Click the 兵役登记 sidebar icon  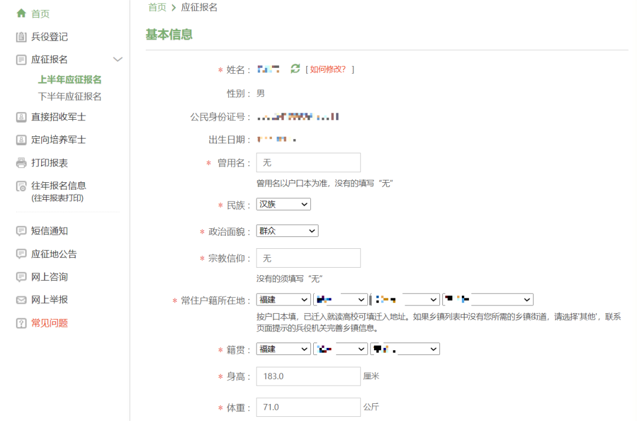pos(19,37)
